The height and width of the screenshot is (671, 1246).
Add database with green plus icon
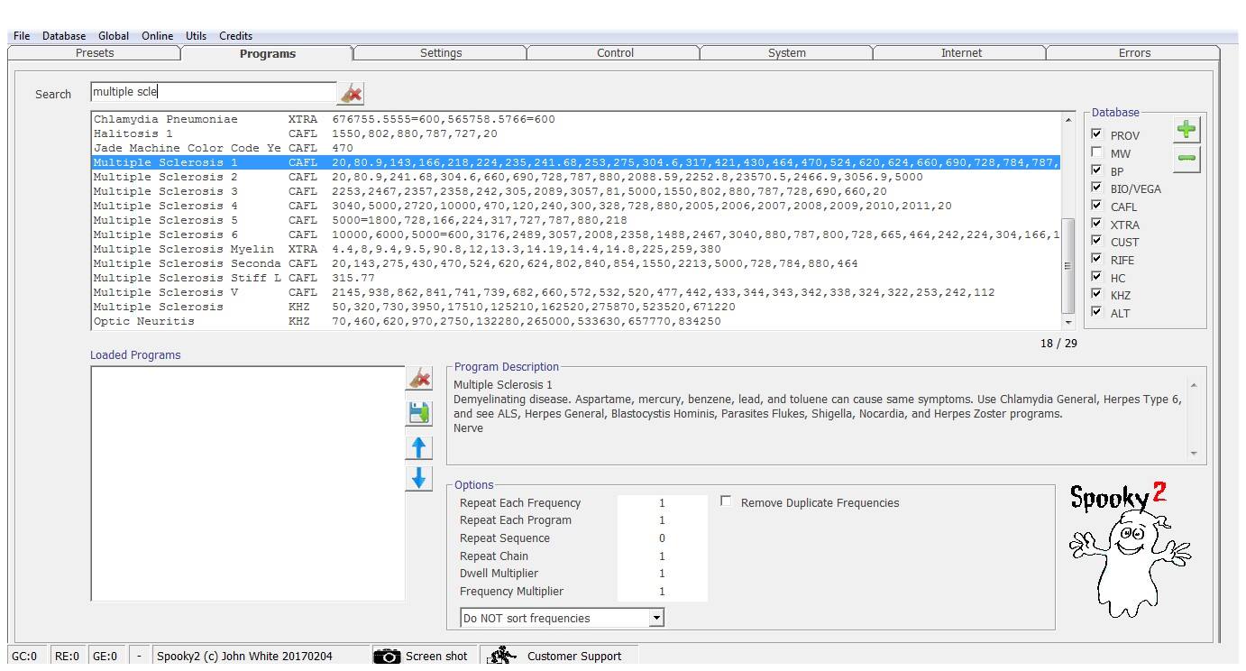click(1186, 130)
